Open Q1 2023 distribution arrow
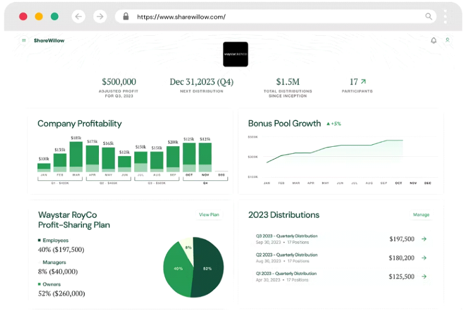The height and width of the screenshot is (315, 467). pos(424,277)
